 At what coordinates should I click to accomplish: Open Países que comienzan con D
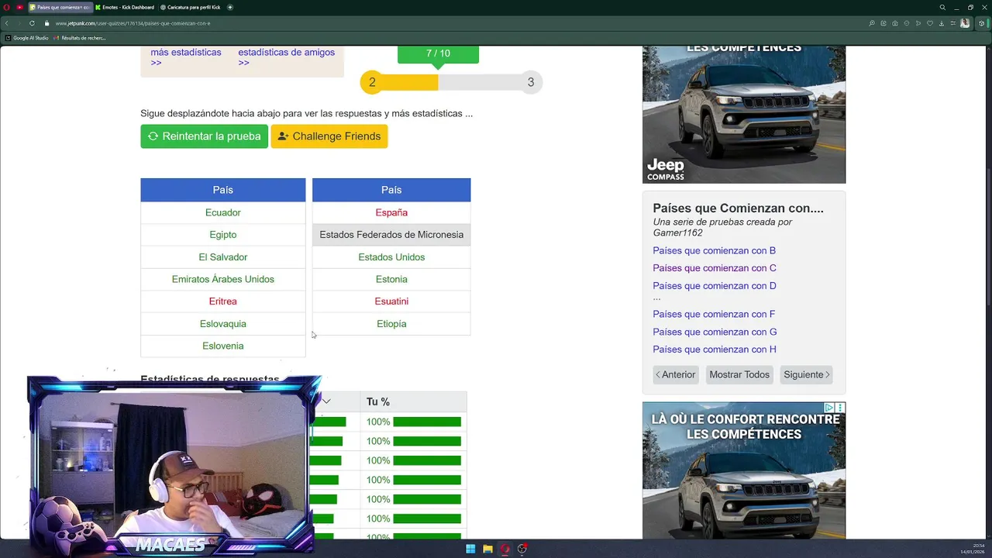[x=714, y=286]
